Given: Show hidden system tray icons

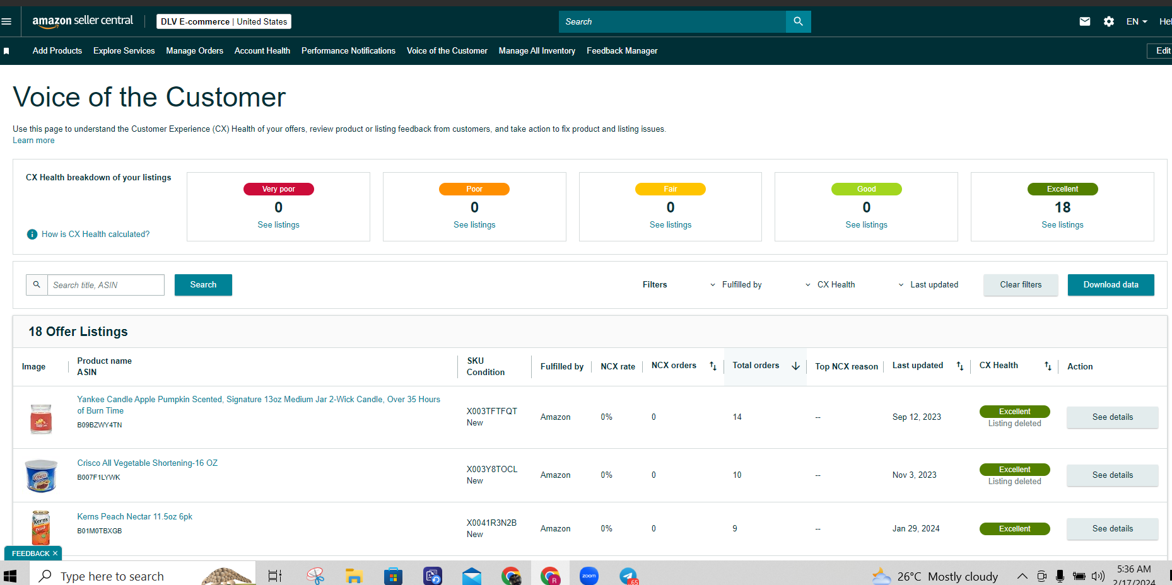Looking at the screenshot, I should [x=1023, y=576].
